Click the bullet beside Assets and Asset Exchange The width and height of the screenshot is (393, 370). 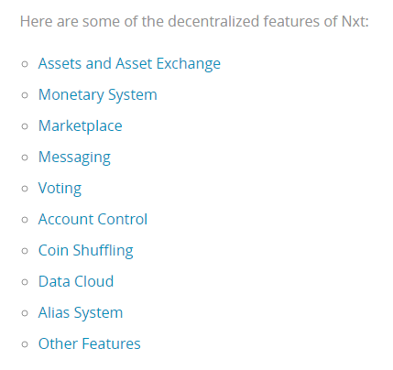pyautogui.click(x=25, y=64)
